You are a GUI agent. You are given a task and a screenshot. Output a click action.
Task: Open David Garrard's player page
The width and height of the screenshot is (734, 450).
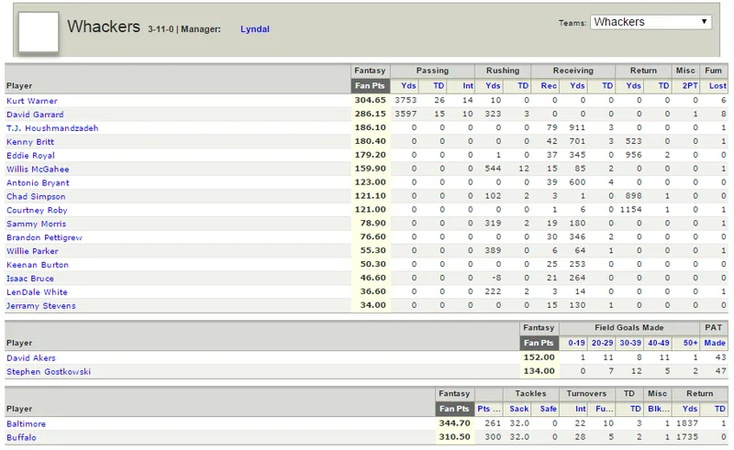pyautogui.click(x=35, y=115)
